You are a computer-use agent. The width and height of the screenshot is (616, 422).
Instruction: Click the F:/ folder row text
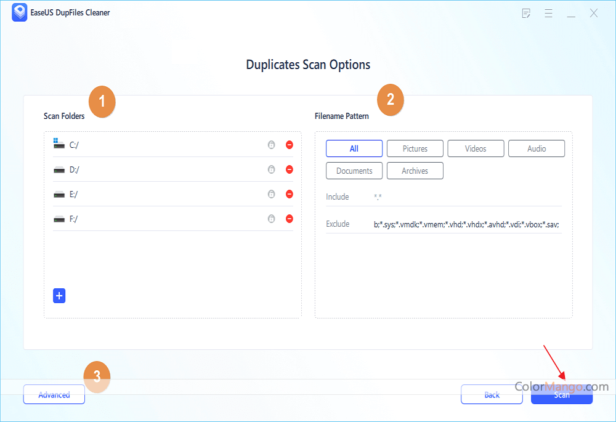click(73, 219)
